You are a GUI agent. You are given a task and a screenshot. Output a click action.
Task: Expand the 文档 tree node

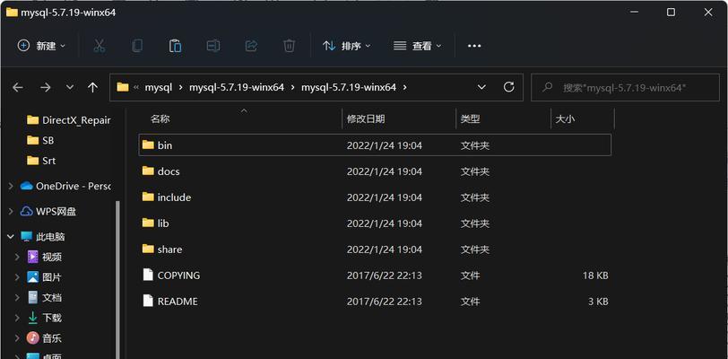[x=17, y=298]
